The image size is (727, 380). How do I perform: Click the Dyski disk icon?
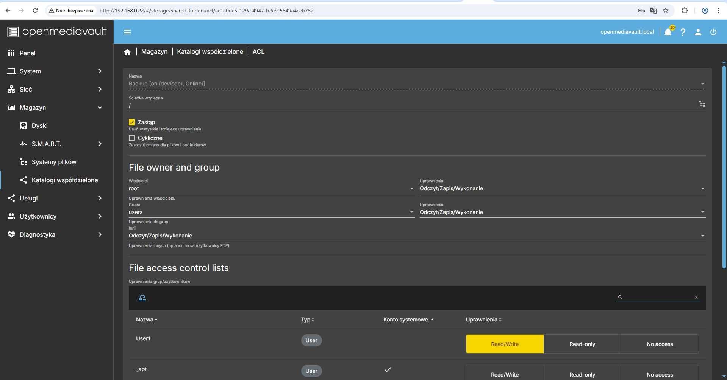click(x=23, y=126)
